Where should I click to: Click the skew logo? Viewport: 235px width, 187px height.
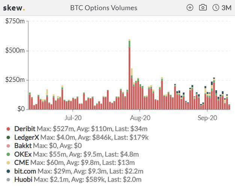pyautogui.click(x=14, y=8)
